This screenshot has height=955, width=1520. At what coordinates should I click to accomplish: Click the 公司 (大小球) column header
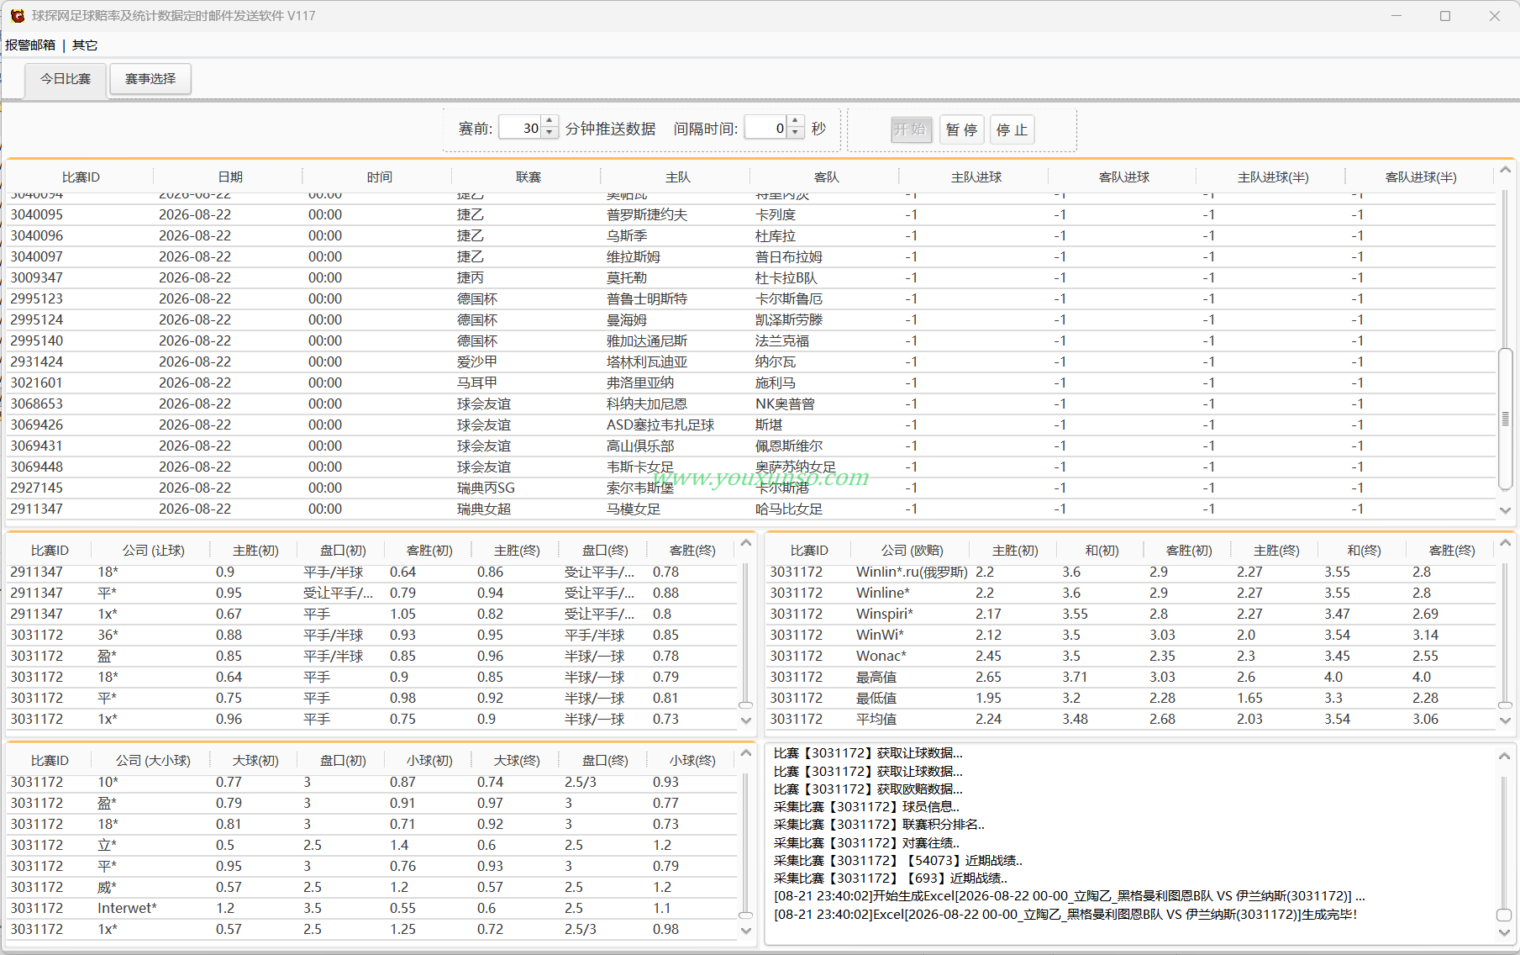point(153,761)
